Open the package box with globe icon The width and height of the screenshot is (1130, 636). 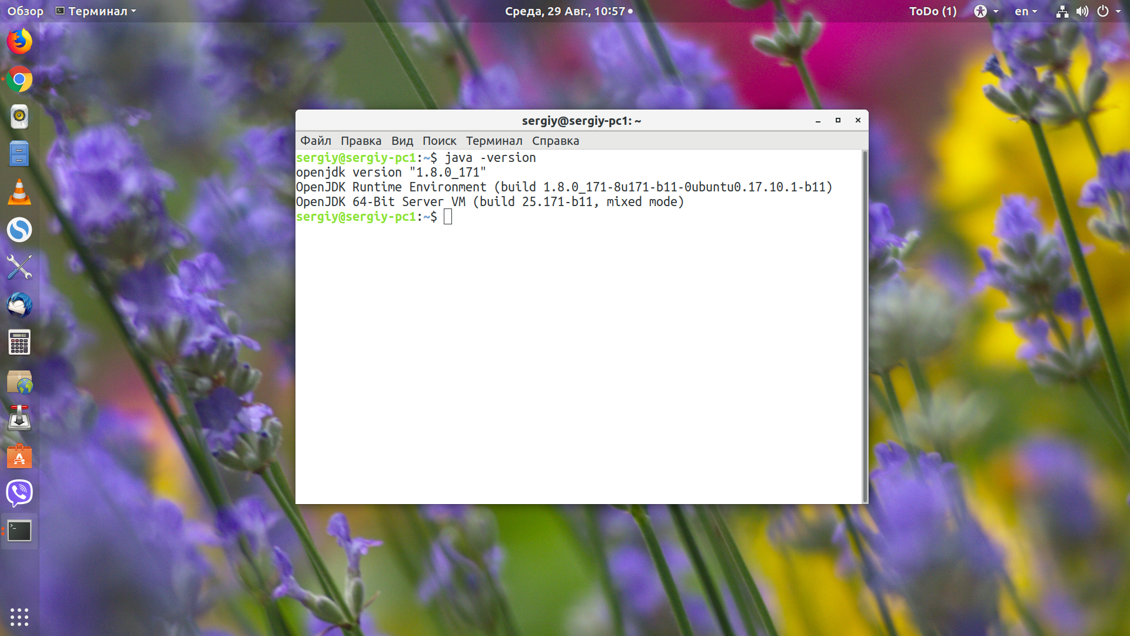pyautogui.click(x=19, y=382)
